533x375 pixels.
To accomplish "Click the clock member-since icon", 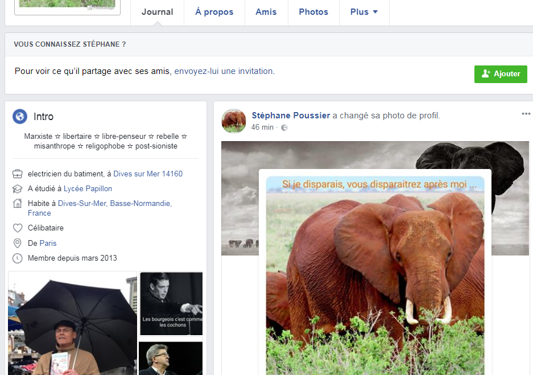I will click(18, 258).
